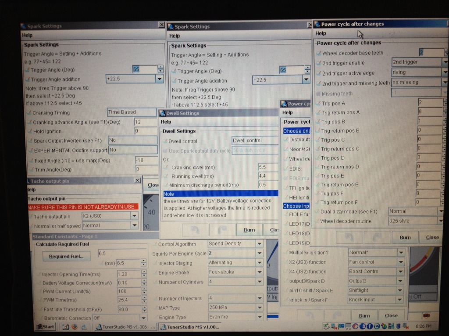Viewport: 449px width, 336px height.
Task: Close the wheel decoder Power cycle dialog via Close button
Action: (x=432, y=238)
